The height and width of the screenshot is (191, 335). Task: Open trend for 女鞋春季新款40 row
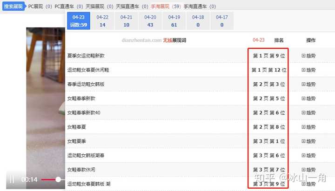308,112
